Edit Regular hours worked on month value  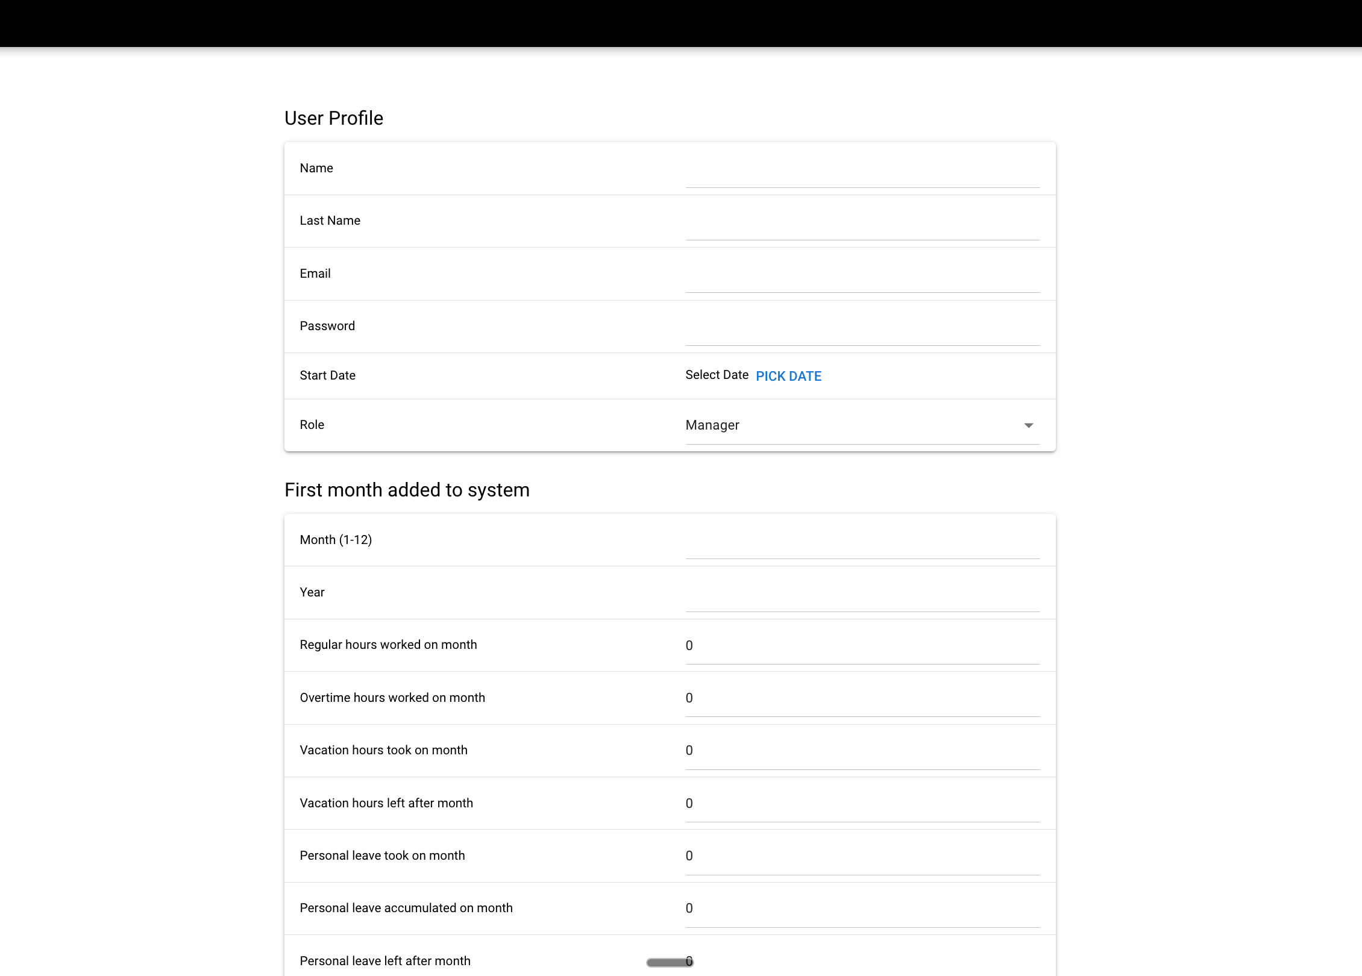pyautogui.click(x=862, y=645)
